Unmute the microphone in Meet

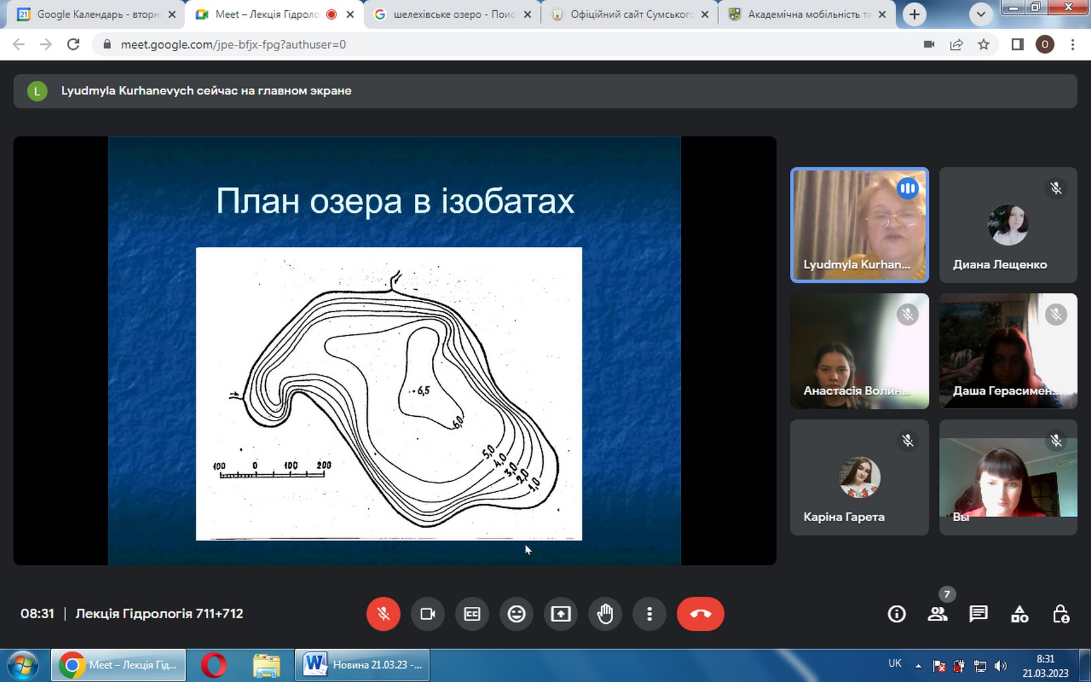(383, 614)
